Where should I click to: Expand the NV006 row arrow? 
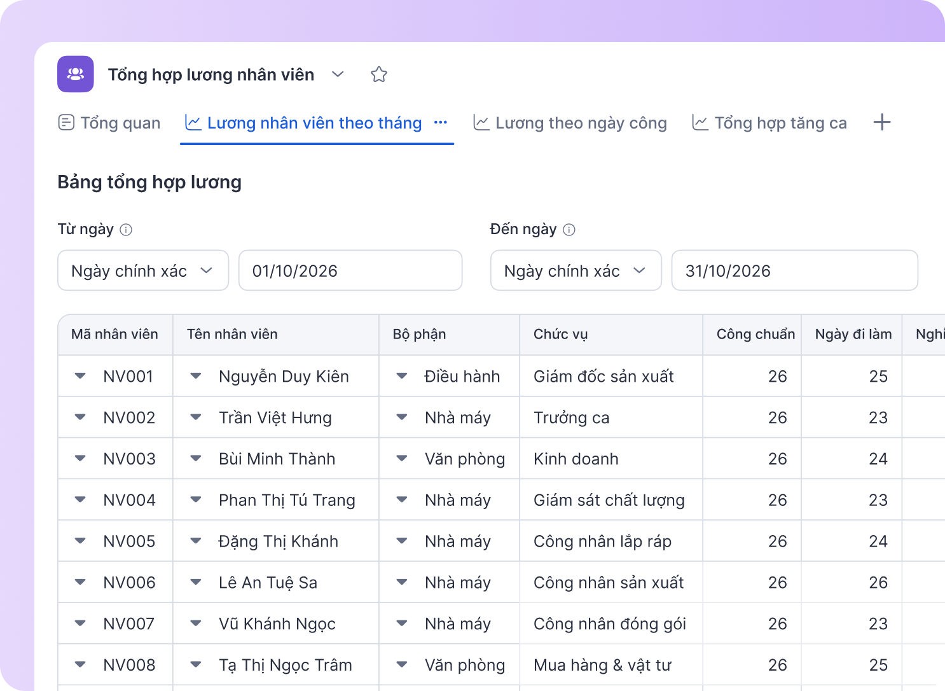click(80, 582)
